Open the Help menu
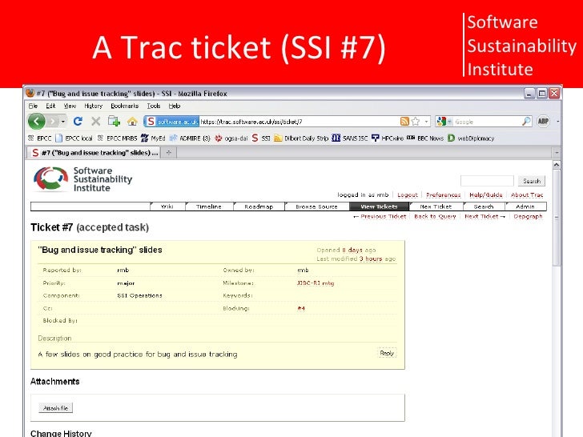The height and width of the screenshot is (437, 583). pyautogui.click(x=175, y=106)
